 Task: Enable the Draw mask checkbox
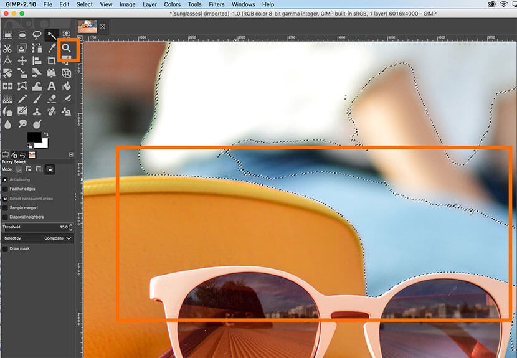[x=6, y=248]
